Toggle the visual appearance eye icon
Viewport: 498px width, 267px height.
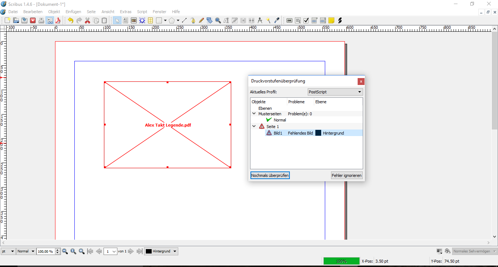(447, 251)
